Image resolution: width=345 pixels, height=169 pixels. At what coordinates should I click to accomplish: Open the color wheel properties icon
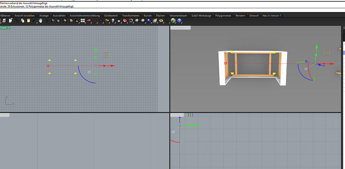(x=131, y=21)
